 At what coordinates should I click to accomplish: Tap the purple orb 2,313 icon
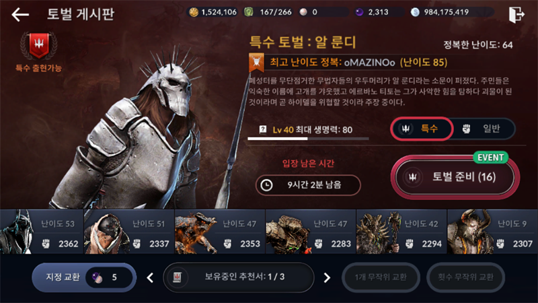point(359,12)
